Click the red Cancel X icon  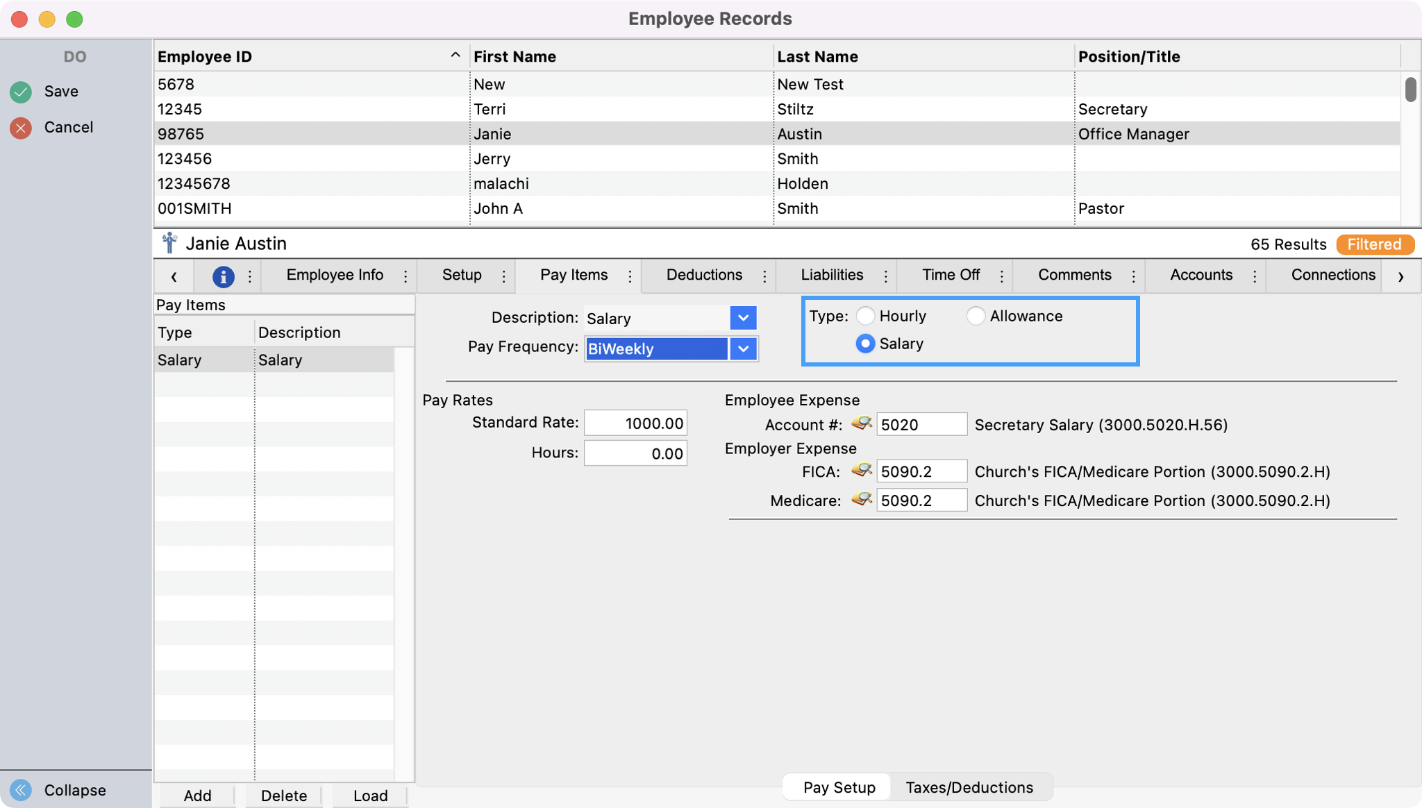[21, 128]
